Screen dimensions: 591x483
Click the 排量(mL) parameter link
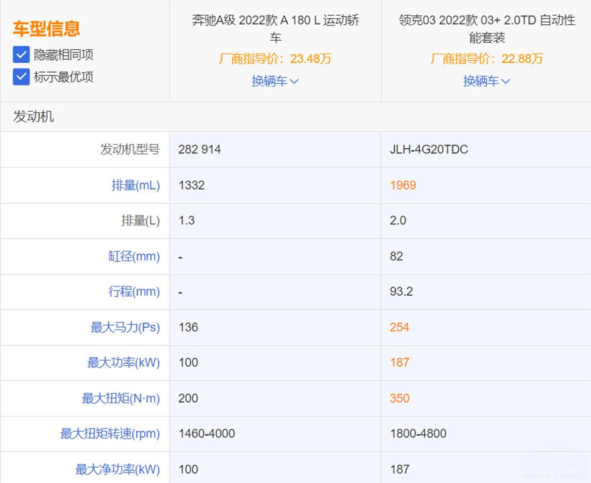tap(135, 185)
